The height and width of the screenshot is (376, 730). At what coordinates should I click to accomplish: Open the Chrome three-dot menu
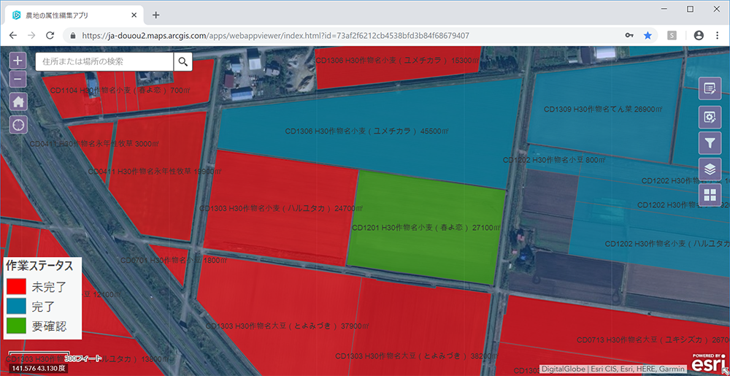tap(717, 35)
